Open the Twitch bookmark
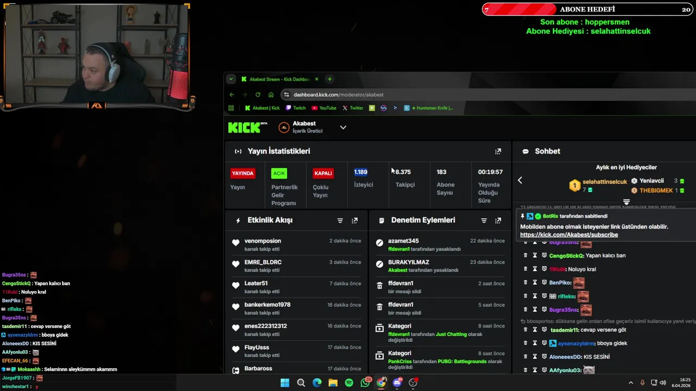696x391 pixels. pyautogui.click(x=296, y=108)
